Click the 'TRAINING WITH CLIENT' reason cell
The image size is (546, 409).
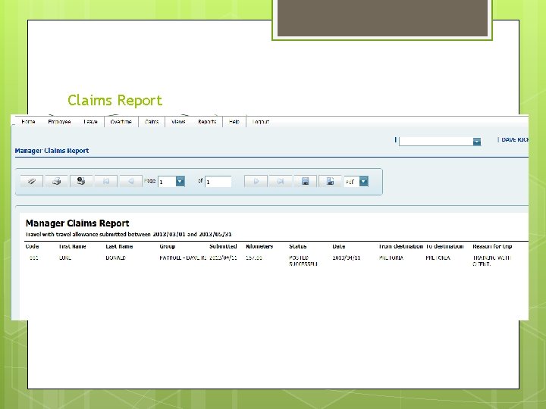coord(491,261)
